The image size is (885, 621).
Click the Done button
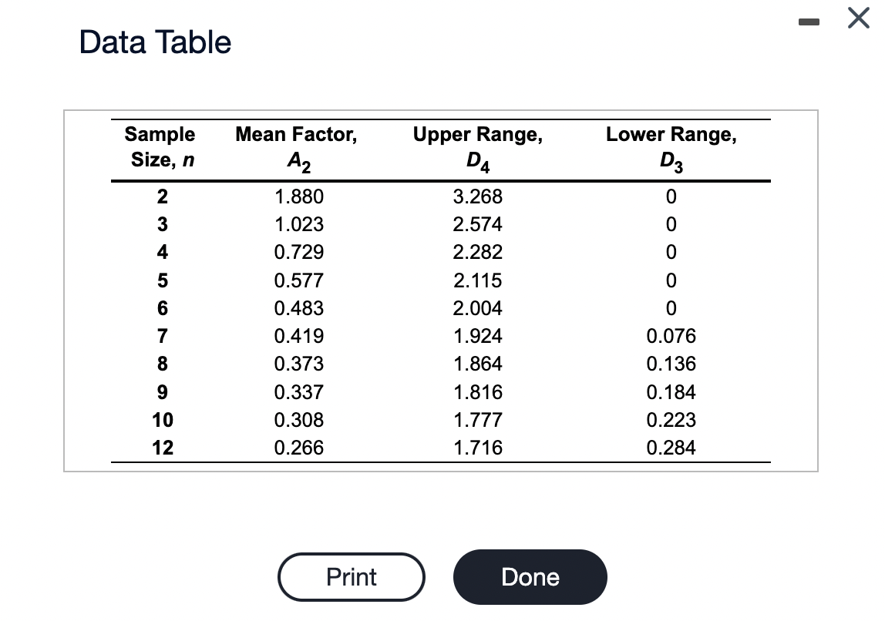[x=530, y=576]
